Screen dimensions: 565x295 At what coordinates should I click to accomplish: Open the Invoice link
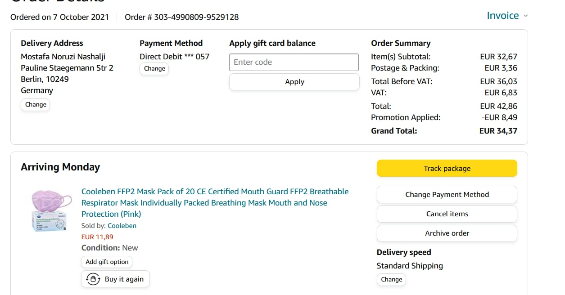click(502, 16)
